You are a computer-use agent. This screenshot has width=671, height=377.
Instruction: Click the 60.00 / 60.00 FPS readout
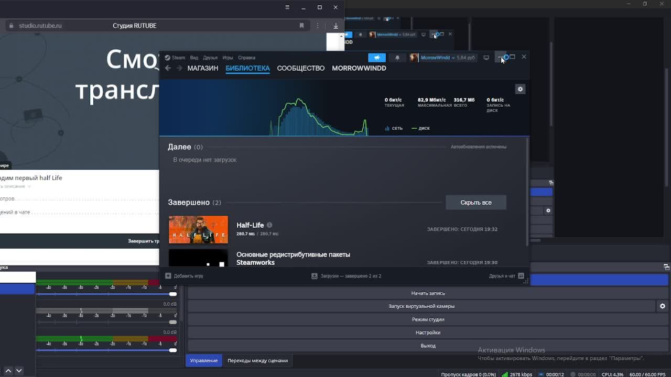click(x=647, y=374)
